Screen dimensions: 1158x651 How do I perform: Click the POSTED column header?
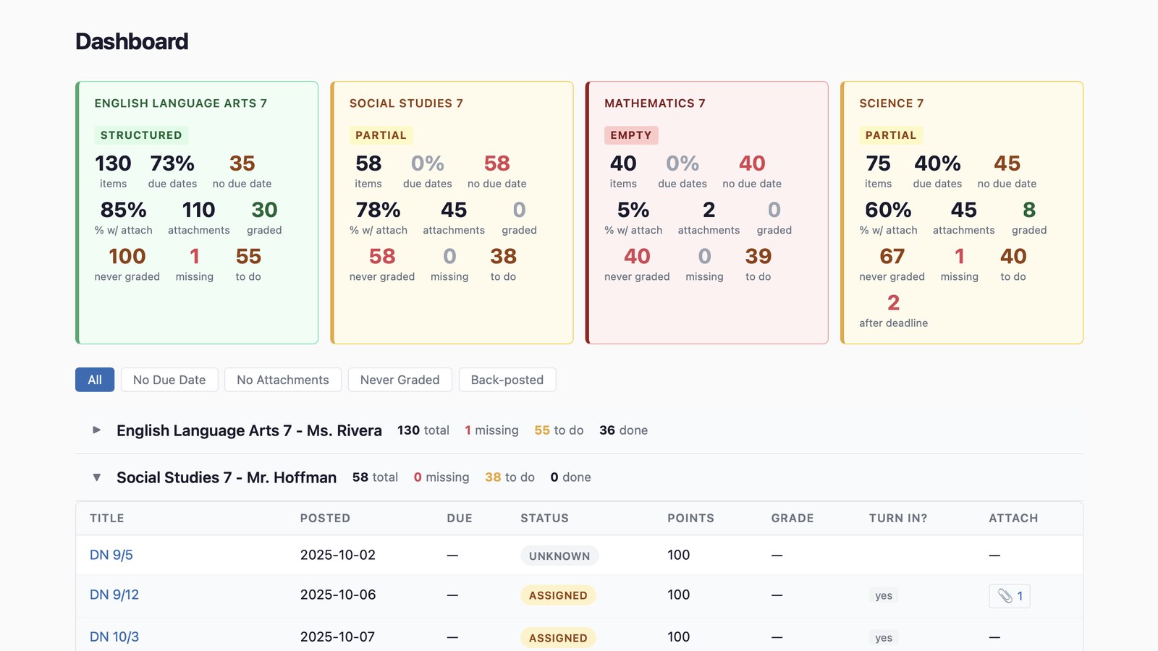[x=325, y=518]
